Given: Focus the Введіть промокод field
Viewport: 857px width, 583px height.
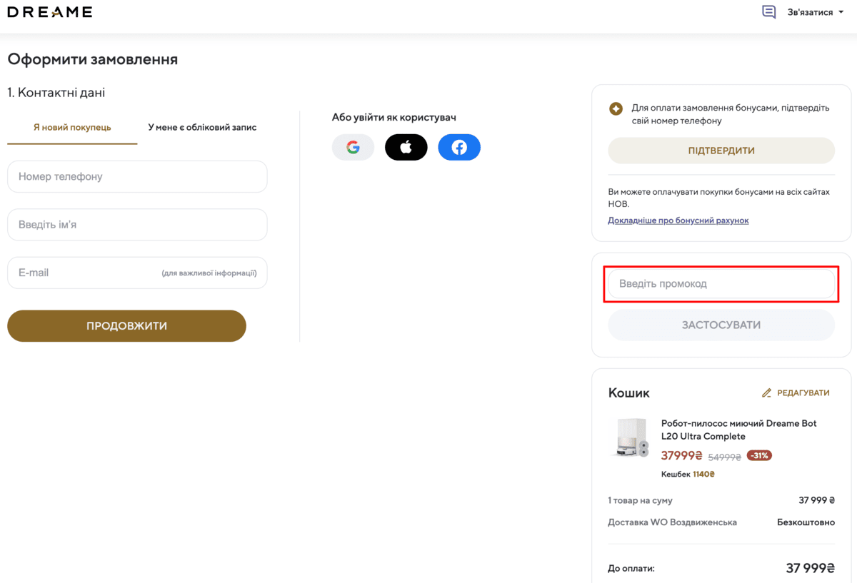Looking at the screenshot, I should click(x=721, y=284).
